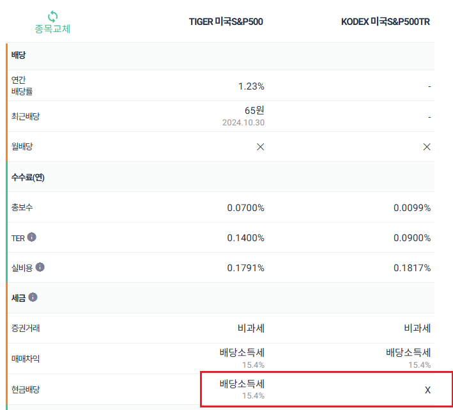Click the green 종목교체 swap arrows icon
The image size is (453, 410).
[x=53, y=17]
